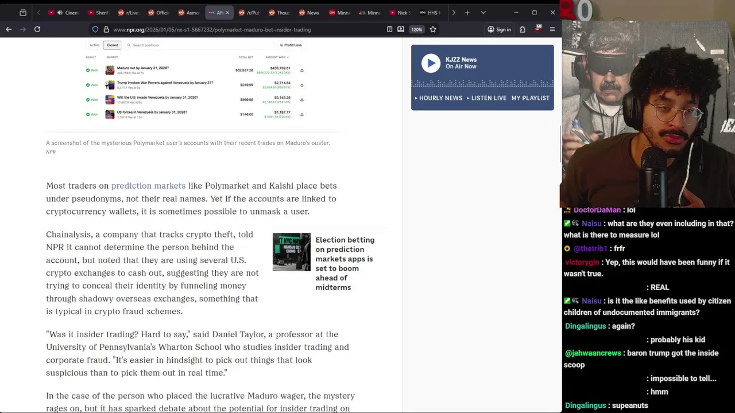
Task: Close the active Aft tab
Action: (227, 13)
